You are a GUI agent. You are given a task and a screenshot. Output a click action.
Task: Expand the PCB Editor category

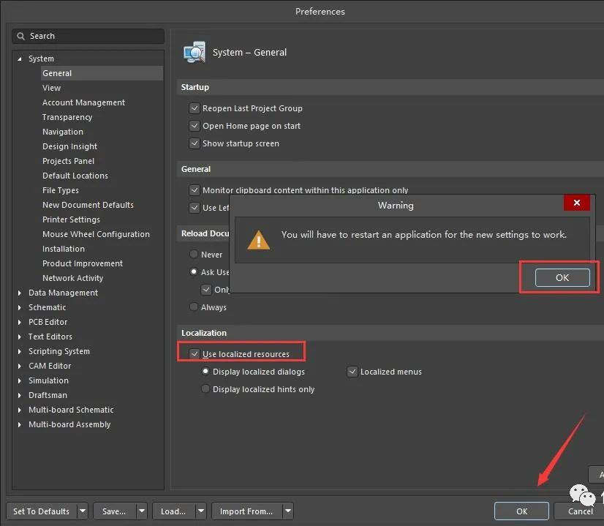[x=20, y=322]
